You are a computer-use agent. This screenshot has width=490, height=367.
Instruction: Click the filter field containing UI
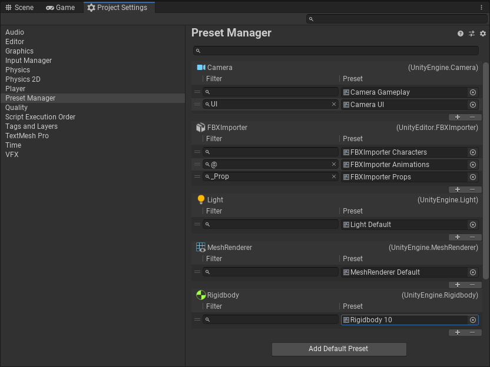[x=270, y=104]
